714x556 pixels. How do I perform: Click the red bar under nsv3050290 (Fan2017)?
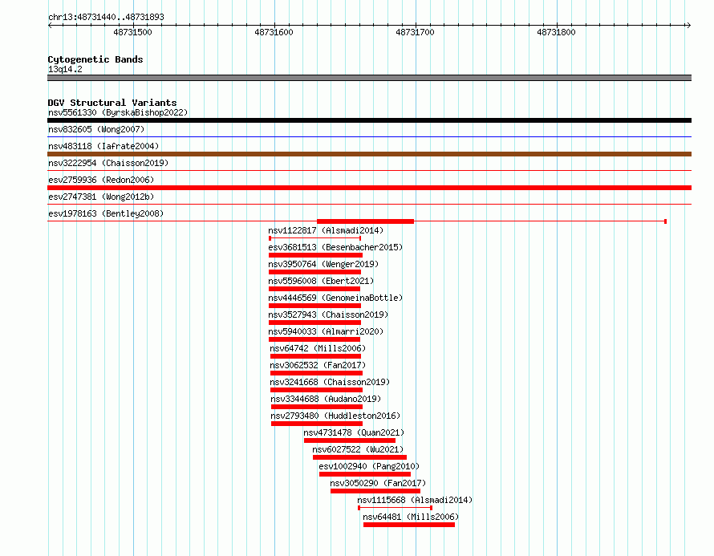click(x=375, y=491)
